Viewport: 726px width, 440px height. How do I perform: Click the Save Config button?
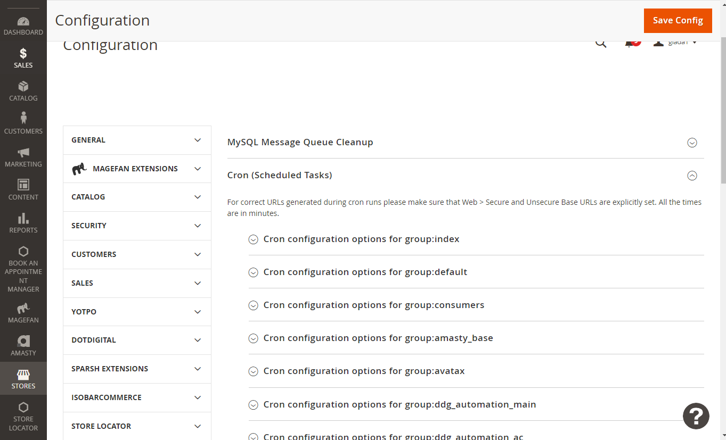678,21
